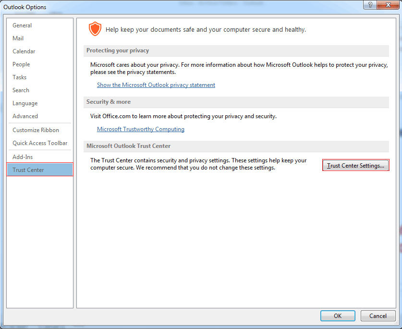
Task: Click the Protecting your privacy heading
Action: (x=118, y=50)
